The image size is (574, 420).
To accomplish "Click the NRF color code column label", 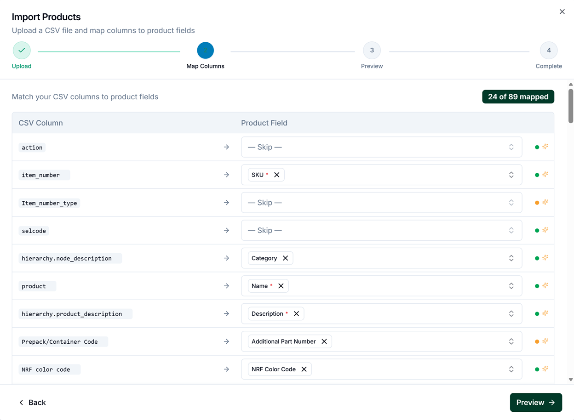I will (50, 369).
